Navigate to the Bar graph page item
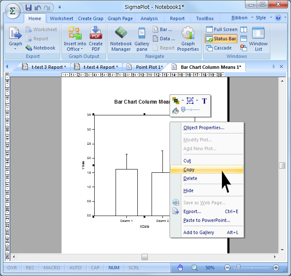Viewport: 291px width, 276px height. pyautogui.click(x=162, y=29)
